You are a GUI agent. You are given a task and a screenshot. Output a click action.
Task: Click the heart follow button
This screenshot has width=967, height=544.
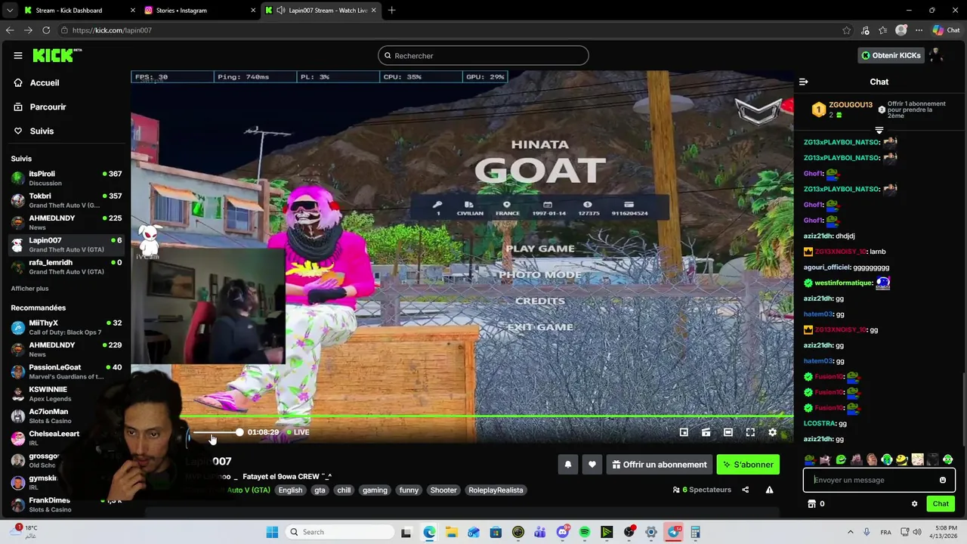pyautogui.click(x=592, y=465)
